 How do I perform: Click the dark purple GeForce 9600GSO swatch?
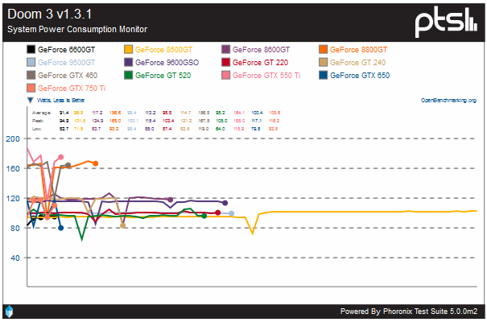coord(128,63)
